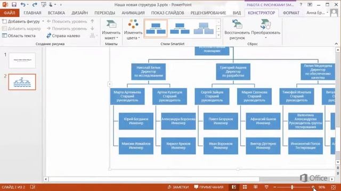
Task: Open the ФОРМАТ tab
Action: click(291, 13)
